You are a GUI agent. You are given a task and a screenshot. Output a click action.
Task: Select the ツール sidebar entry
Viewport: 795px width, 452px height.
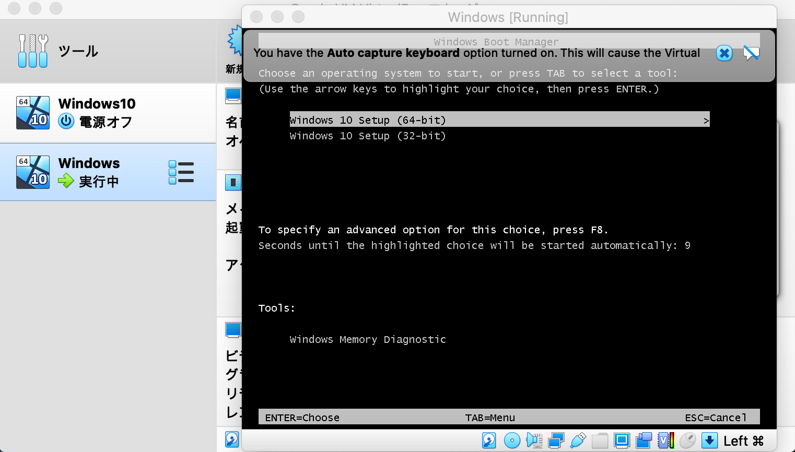(78, 51)
